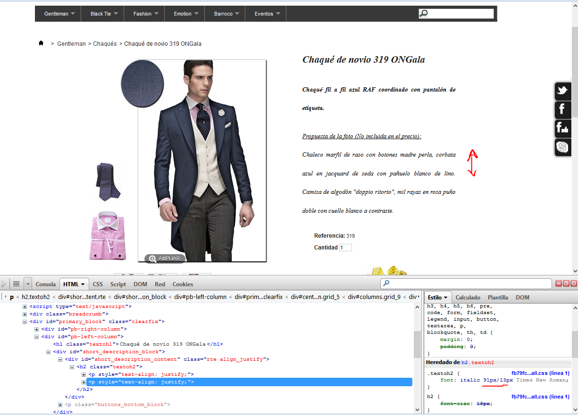Collapse the div primary_block node

(25, 322)
